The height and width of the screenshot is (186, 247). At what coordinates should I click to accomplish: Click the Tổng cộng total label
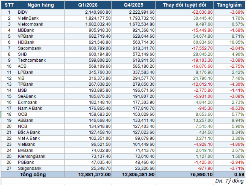tap(33, 174)
